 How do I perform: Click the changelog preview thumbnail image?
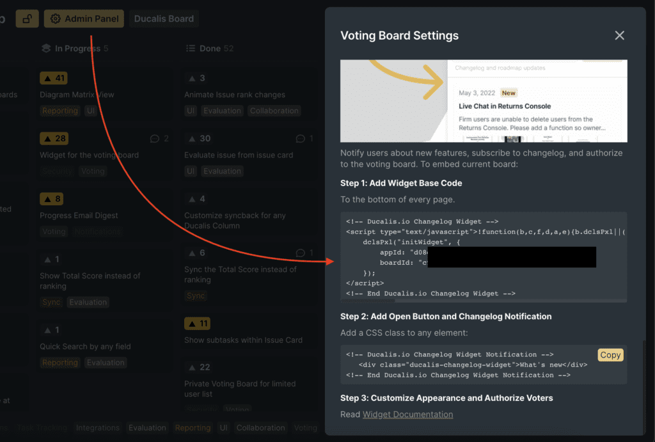point(484,100)
